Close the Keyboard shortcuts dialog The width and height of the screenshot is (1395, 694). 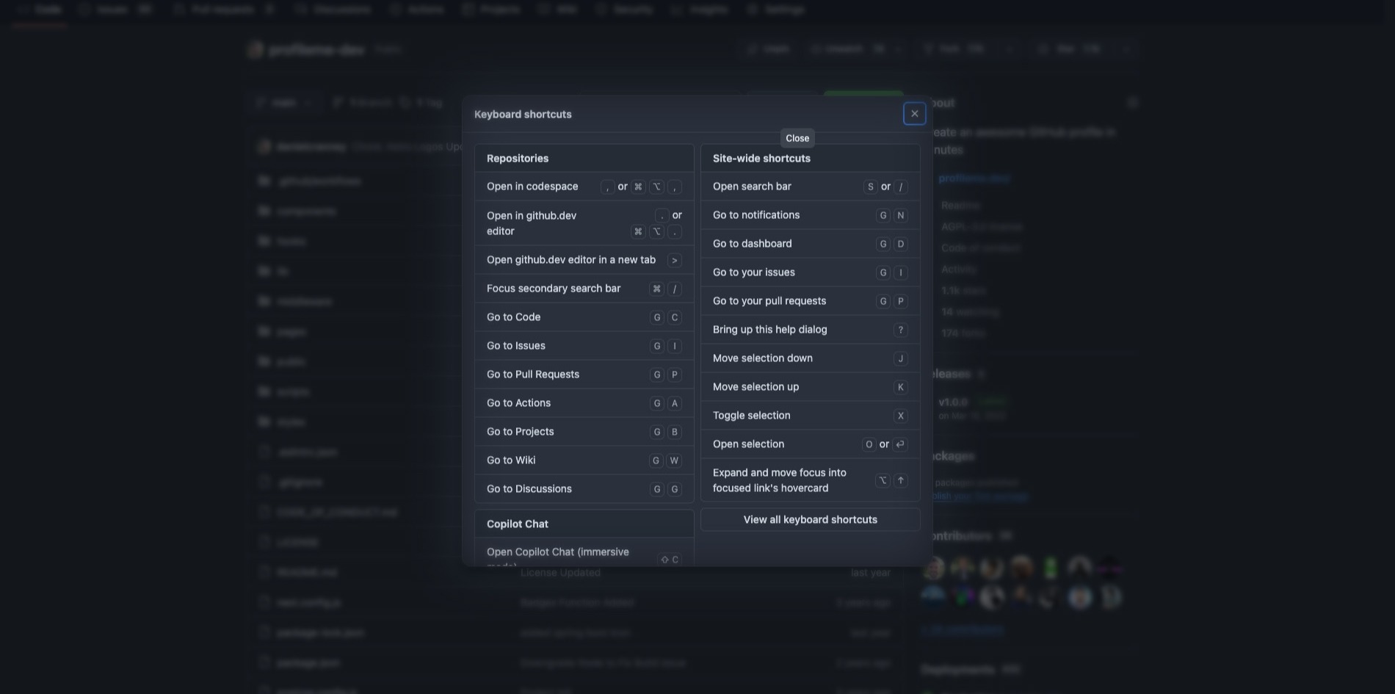(x=914, y=114)
